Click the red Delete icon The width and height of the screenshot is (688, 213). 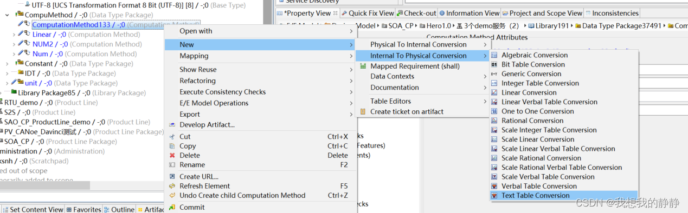pos(172,155)
